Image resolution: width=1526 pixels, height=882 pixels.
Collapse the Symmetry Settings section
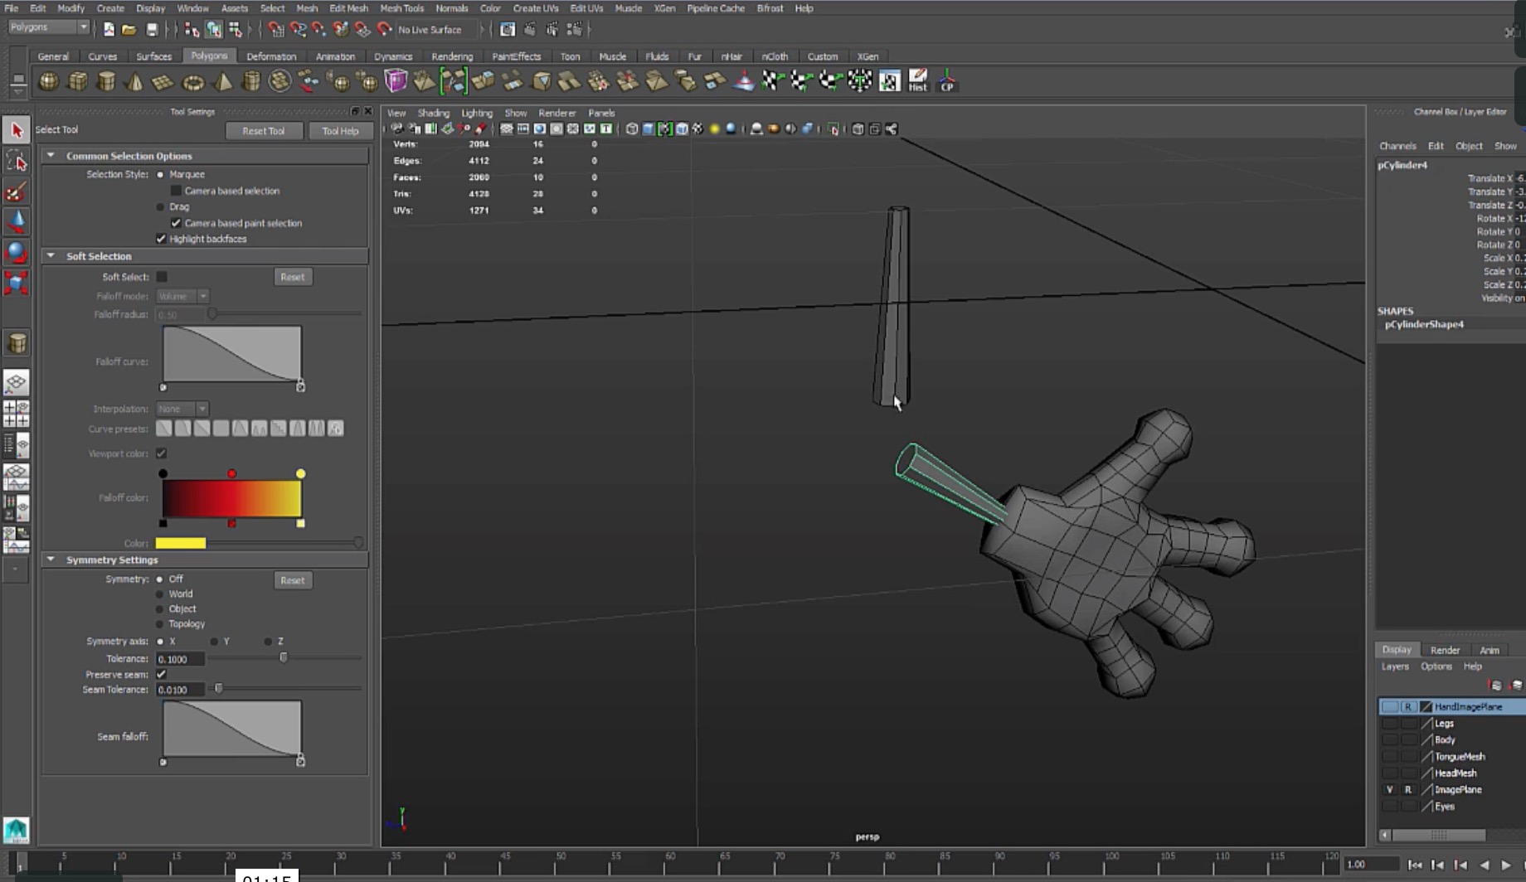51,560
